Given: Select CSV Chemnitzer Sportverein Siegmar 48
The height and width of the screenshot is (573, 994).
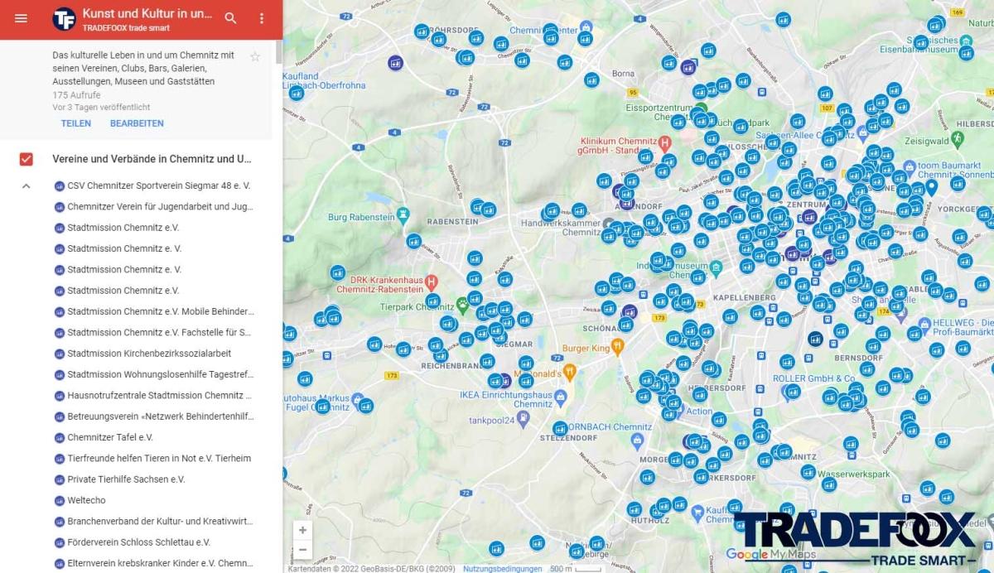Looking at the screenshot, I should coord(158,185).
